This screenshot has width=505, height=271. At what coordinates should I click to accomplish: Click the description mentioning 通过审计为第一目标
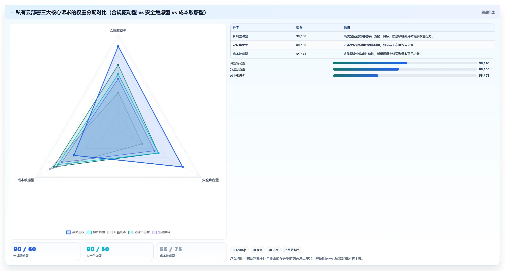[388, 36]
